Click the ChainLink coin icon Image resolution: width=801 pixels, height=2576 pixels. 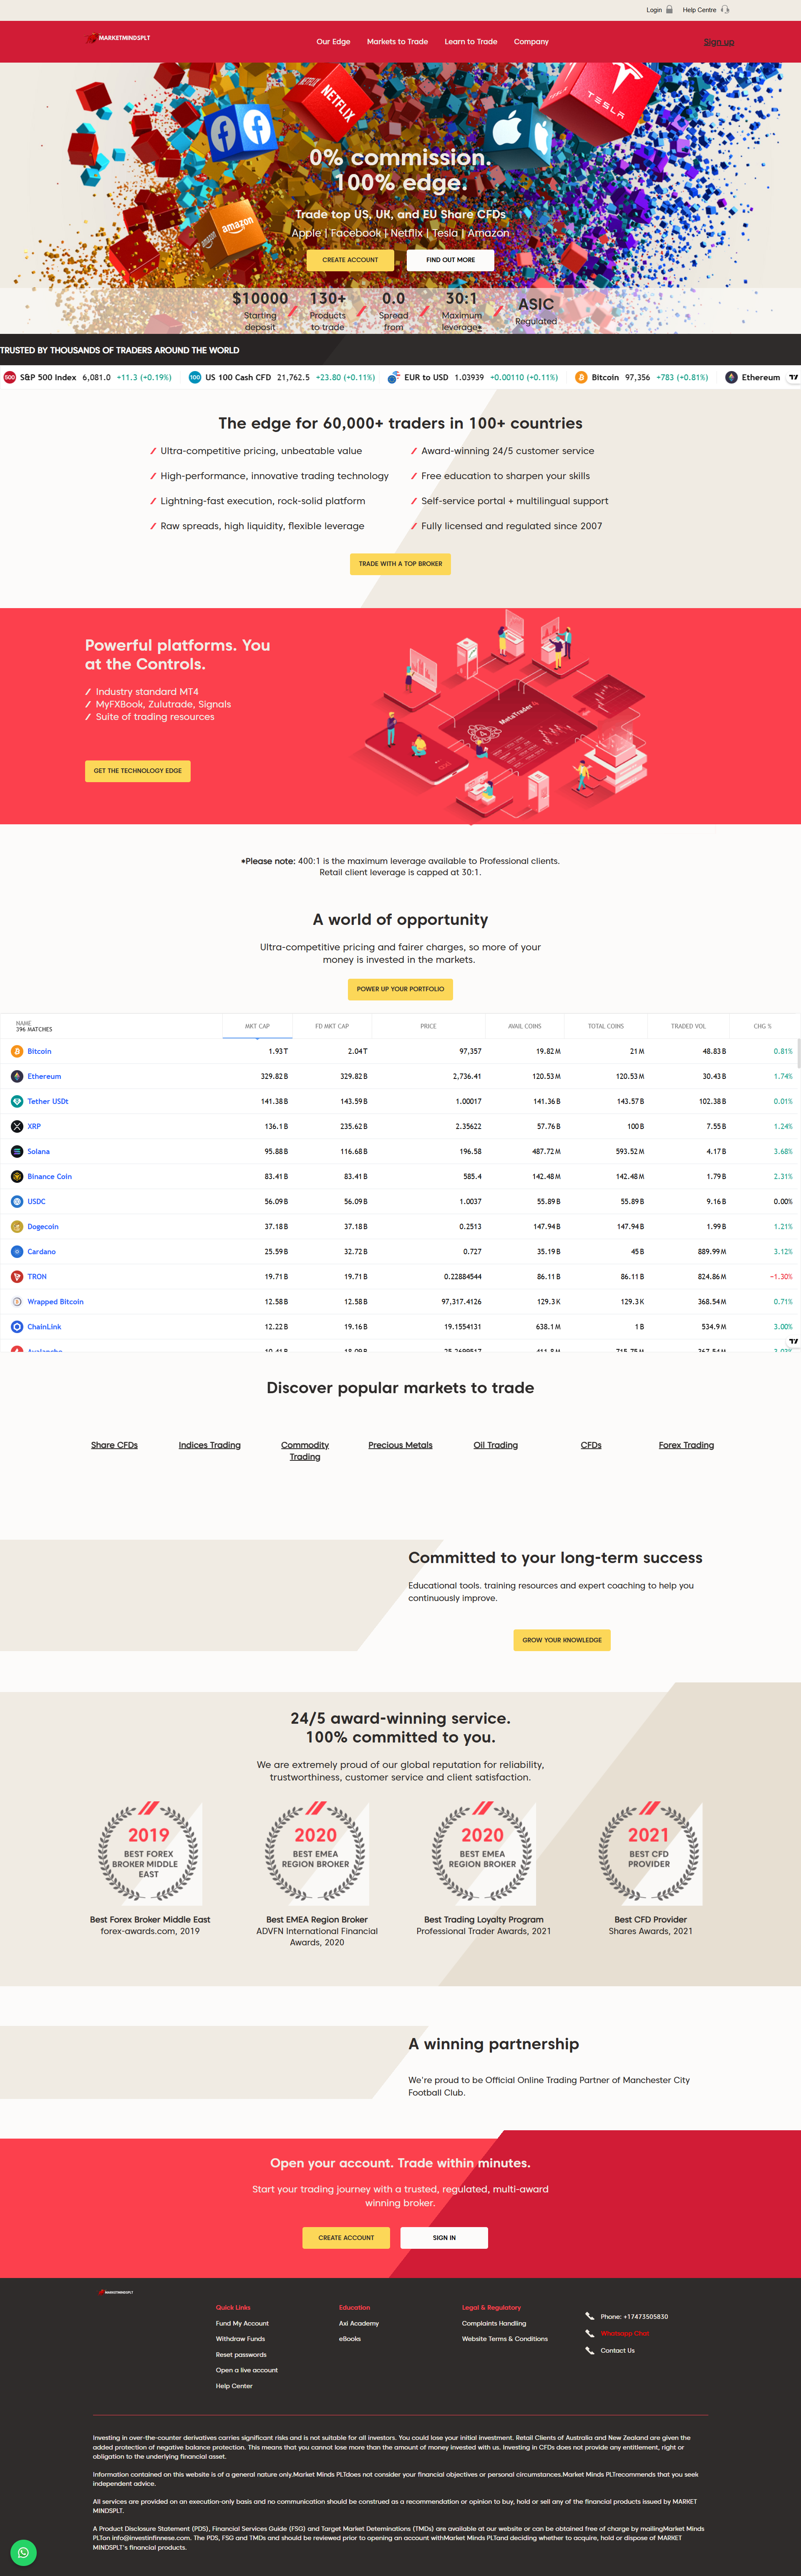pyautogui.click(x=17, y=1326)
